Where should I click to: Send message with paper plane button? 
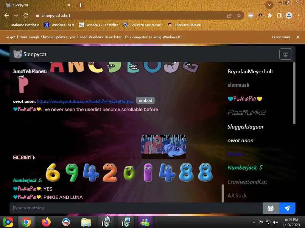(287, 208)
